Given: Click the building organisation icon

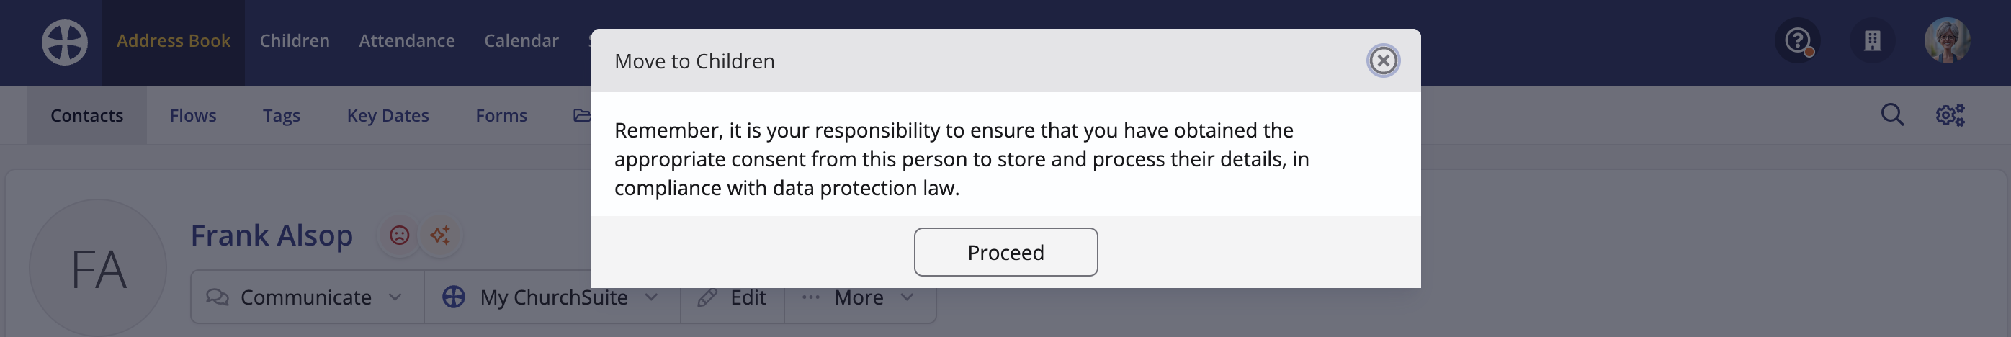Looking at the screenshot, I should 1872,40.
